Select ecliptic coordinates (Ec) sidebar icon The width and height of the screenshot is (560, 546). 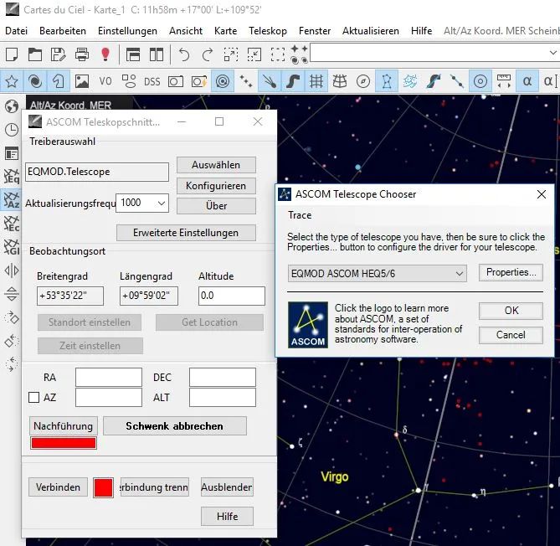click(12, 224)
